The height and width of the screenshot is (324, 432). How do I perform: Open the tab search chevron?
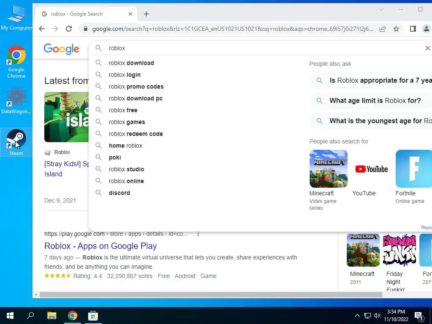(x=381, y=9)
